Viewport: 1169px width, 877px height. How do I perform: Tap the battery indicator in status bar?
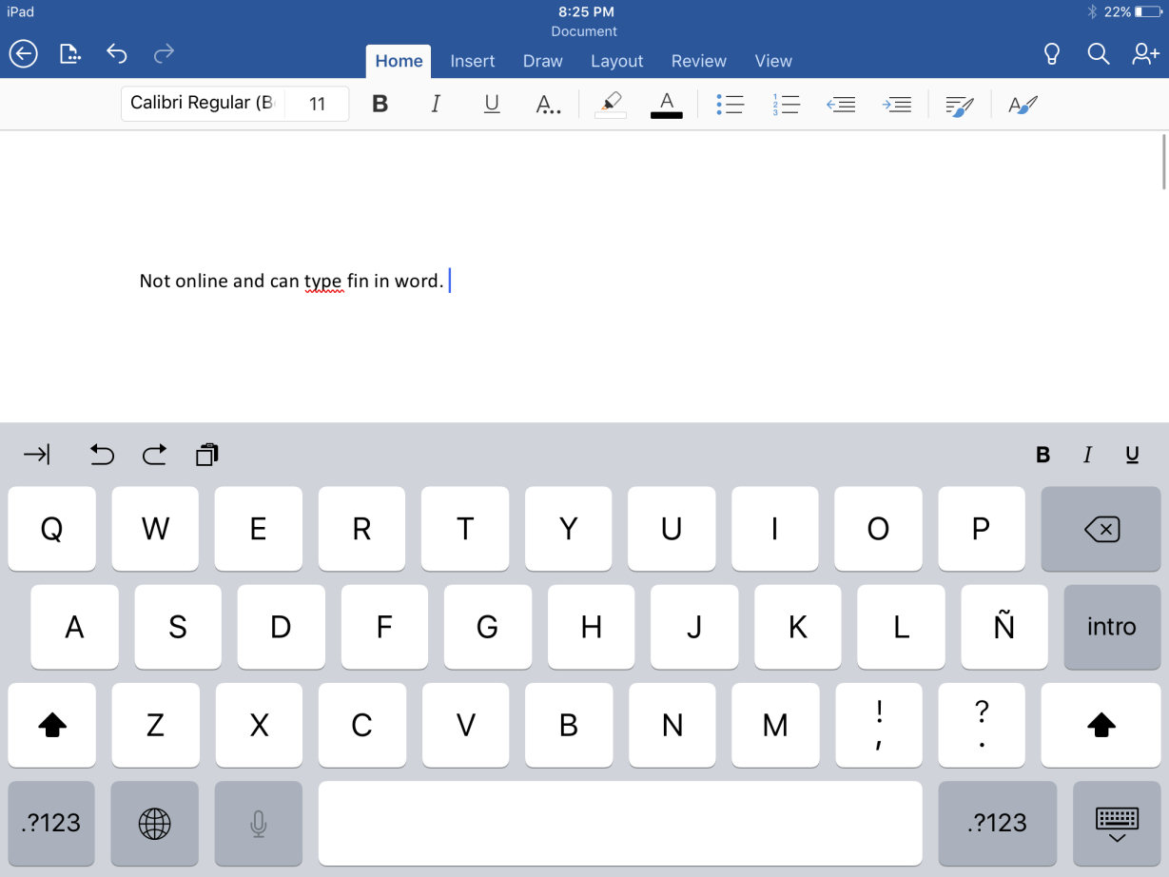(x=1148, y=12)
